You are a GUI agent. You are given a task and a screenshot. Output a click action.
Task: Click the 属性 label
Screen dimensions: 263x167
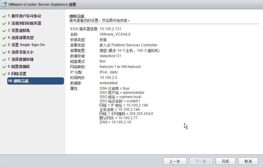pos(74,88)
